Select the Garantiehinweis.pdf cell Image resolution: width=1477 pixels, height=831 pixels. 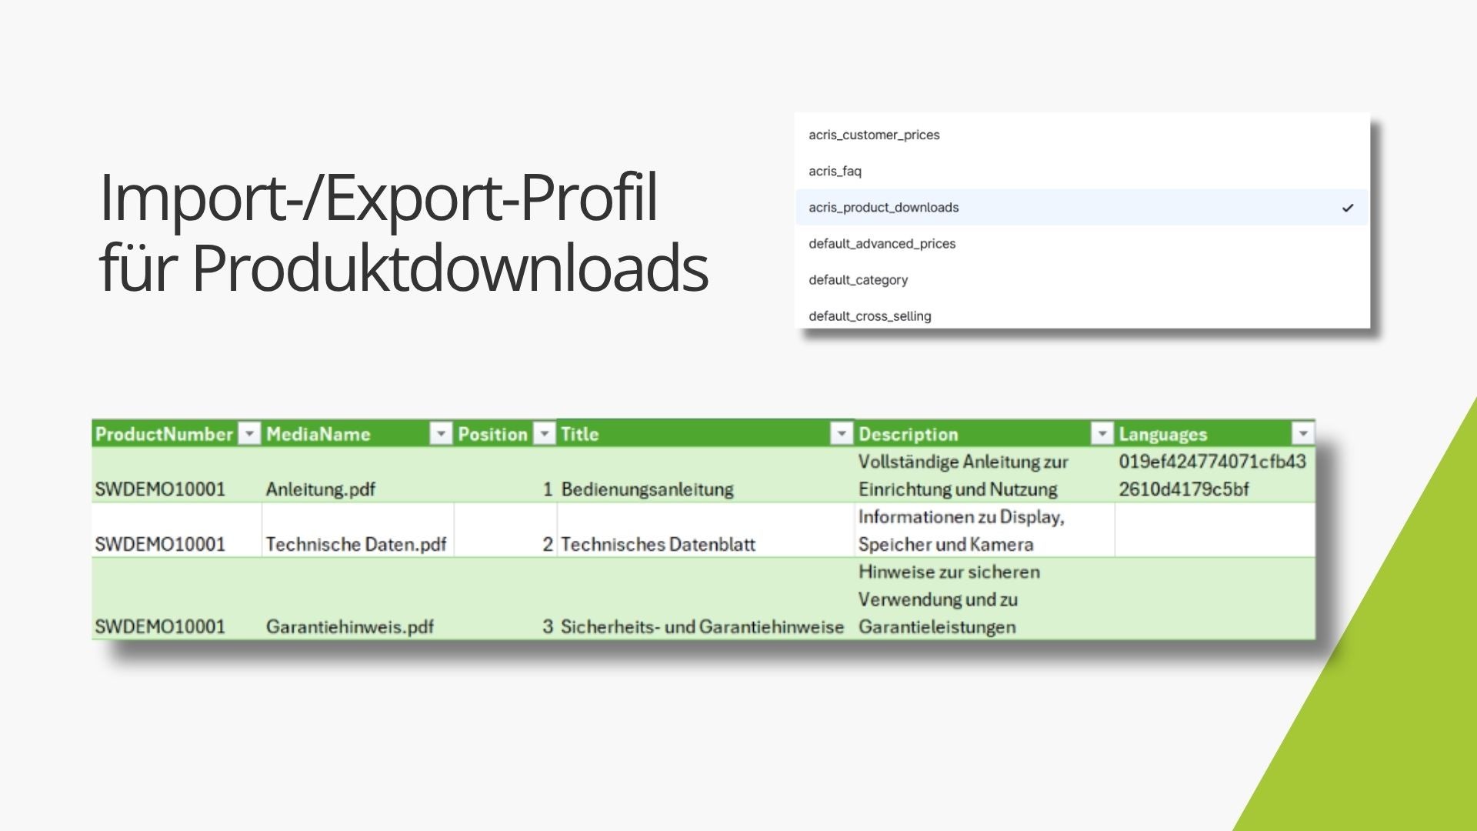pos(358,599)
